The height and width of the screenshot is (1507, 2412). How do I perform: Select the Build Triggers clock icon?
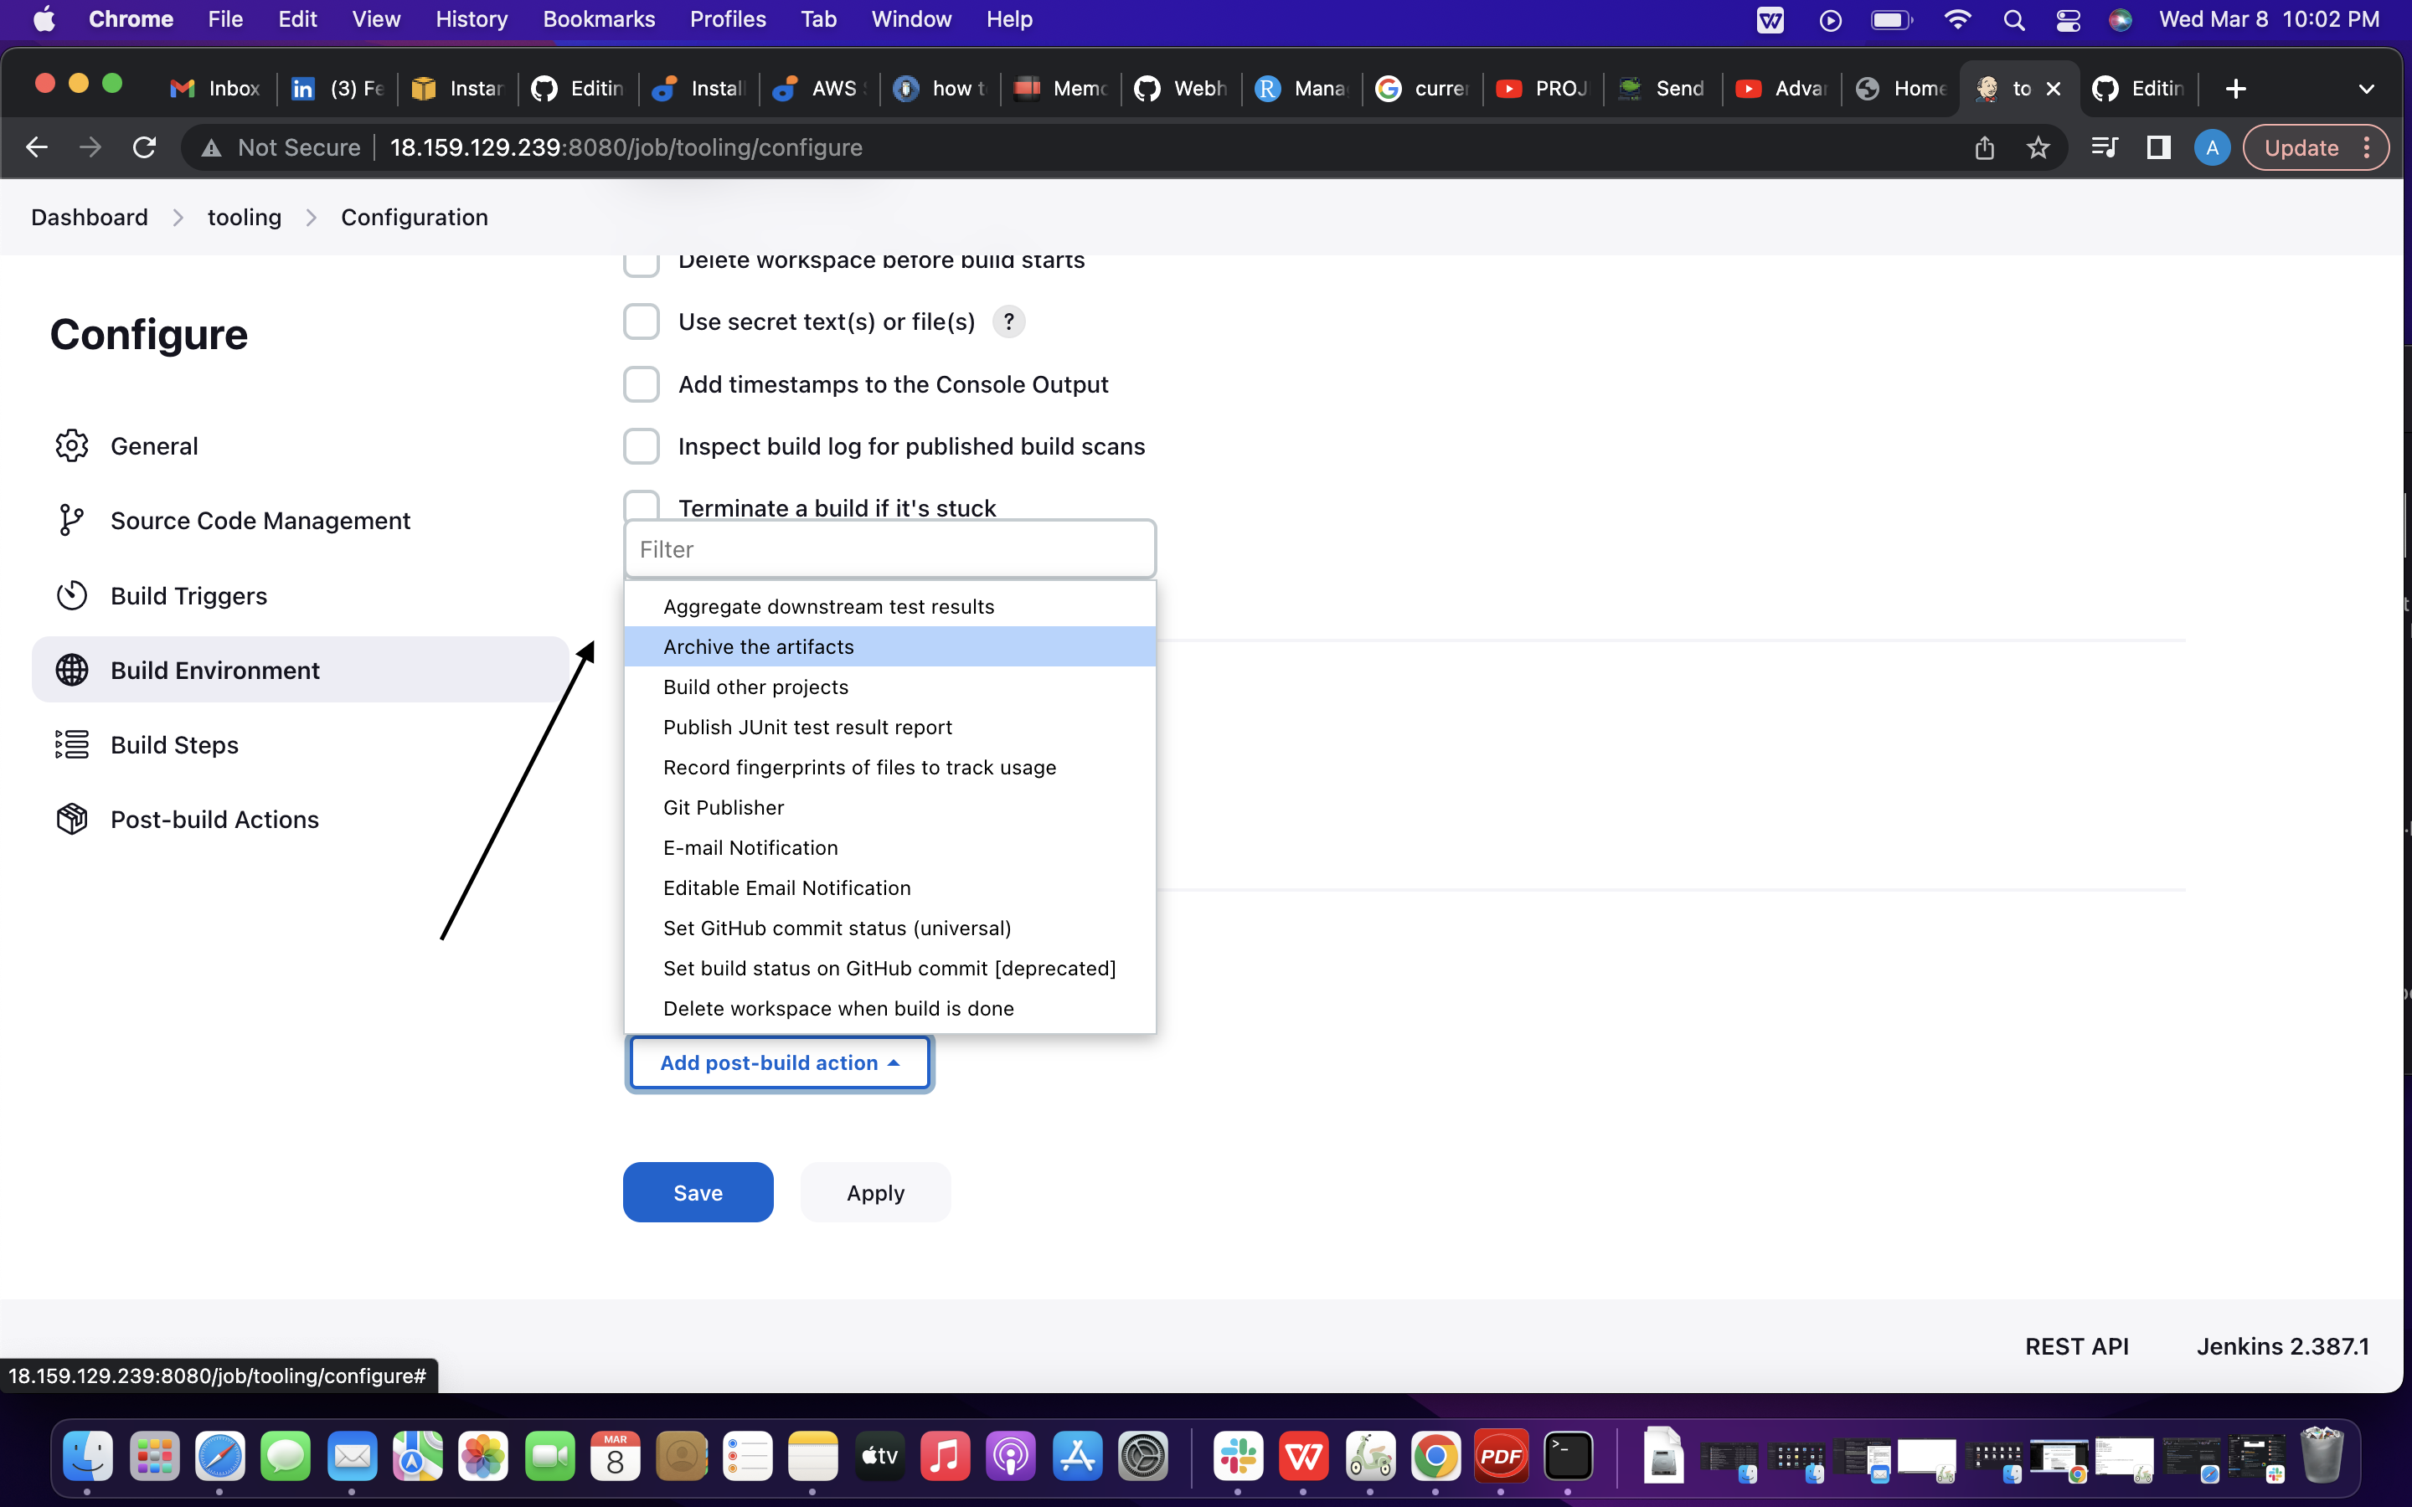pyautogui.click(x=72, y=595)
